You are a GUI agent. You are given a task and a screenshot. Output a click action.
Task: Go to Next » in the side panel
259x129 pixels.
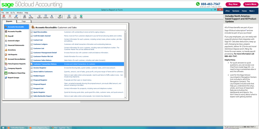[x=252, y=11]
